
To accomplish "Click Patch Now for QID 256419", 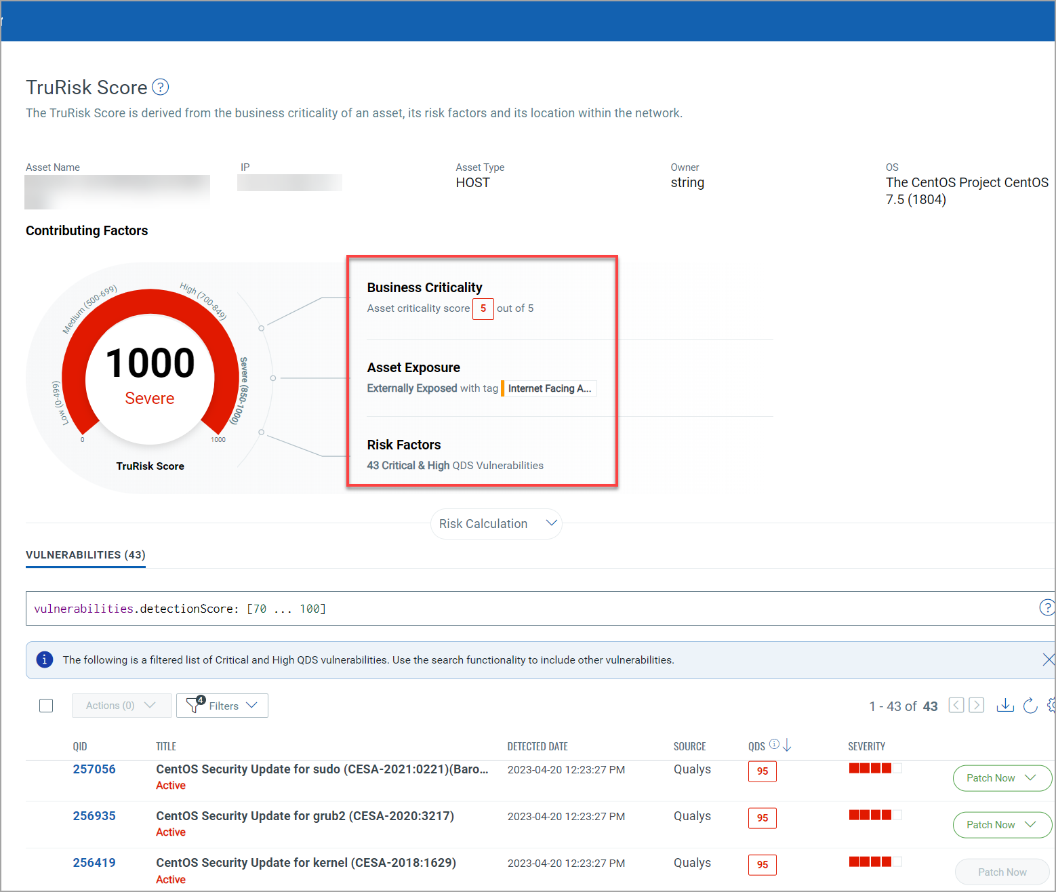I will pyautogui.click(x=1002, y=872).
